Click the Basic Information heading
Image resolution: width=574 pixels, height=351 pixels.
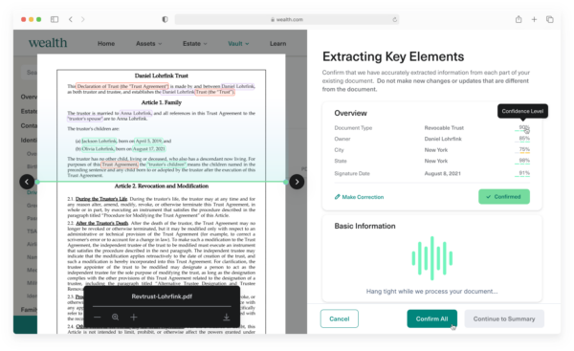tap(364, 226)
